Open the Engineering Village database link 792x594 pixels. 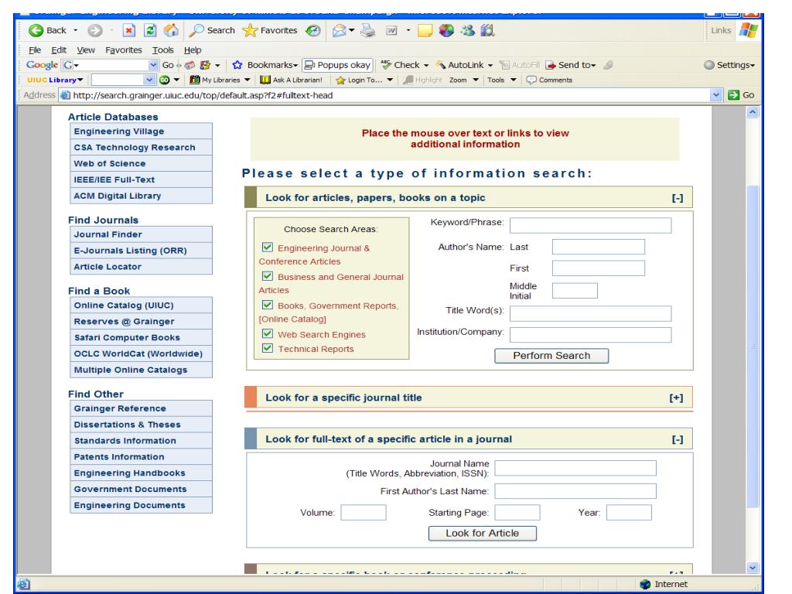[x=141, y=131]
